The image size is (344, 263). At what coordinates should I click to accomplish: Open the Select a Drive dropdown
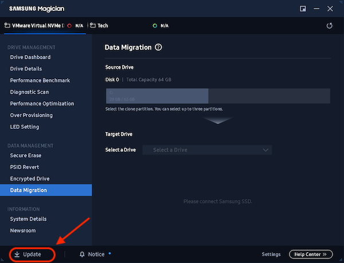pyautogui.click(x=207, y=150)
